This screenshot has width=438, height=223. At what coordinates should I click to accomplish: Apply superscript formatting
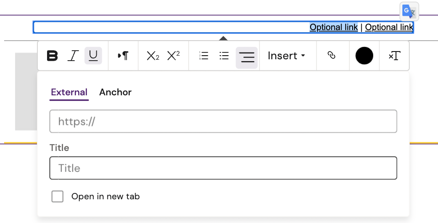174,56
